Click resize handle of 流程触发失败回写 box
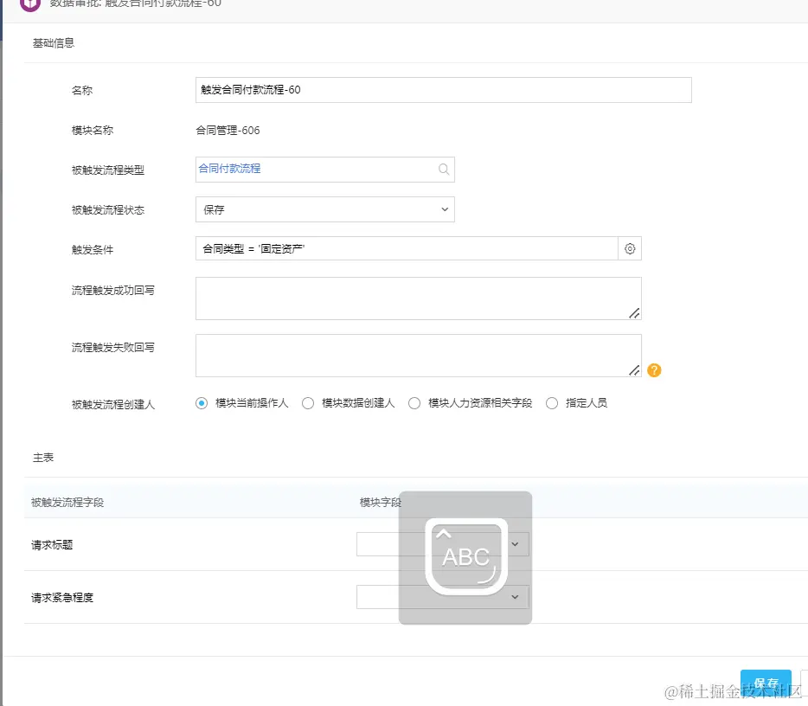Screen dimensions: 808x706 pos(634,370)
